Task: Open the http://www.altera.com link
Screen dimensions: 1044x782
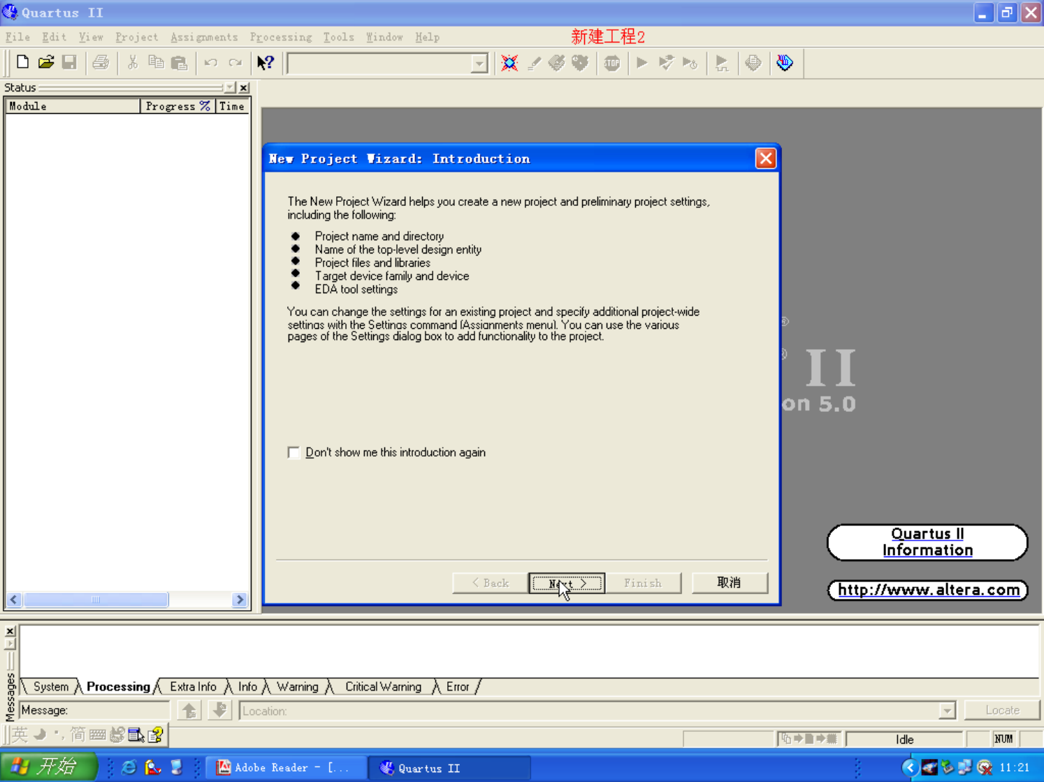Action: (928, 590)
